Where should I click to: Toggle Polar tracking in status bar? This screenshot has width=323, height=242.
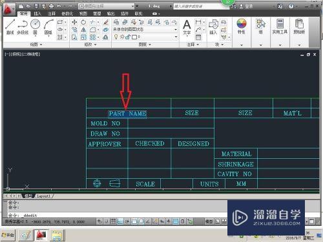127,221
